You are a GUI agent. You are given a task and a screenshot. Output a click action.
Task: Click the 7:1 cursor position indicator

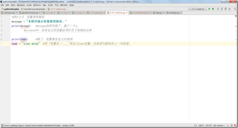[195, 125]
